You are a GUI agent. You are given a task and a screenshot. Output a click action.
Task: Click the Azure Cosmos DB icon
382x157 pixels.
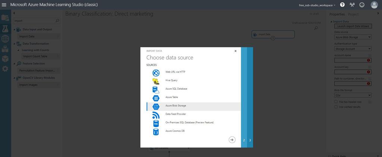pyautogui.click(x=156, y=132)
